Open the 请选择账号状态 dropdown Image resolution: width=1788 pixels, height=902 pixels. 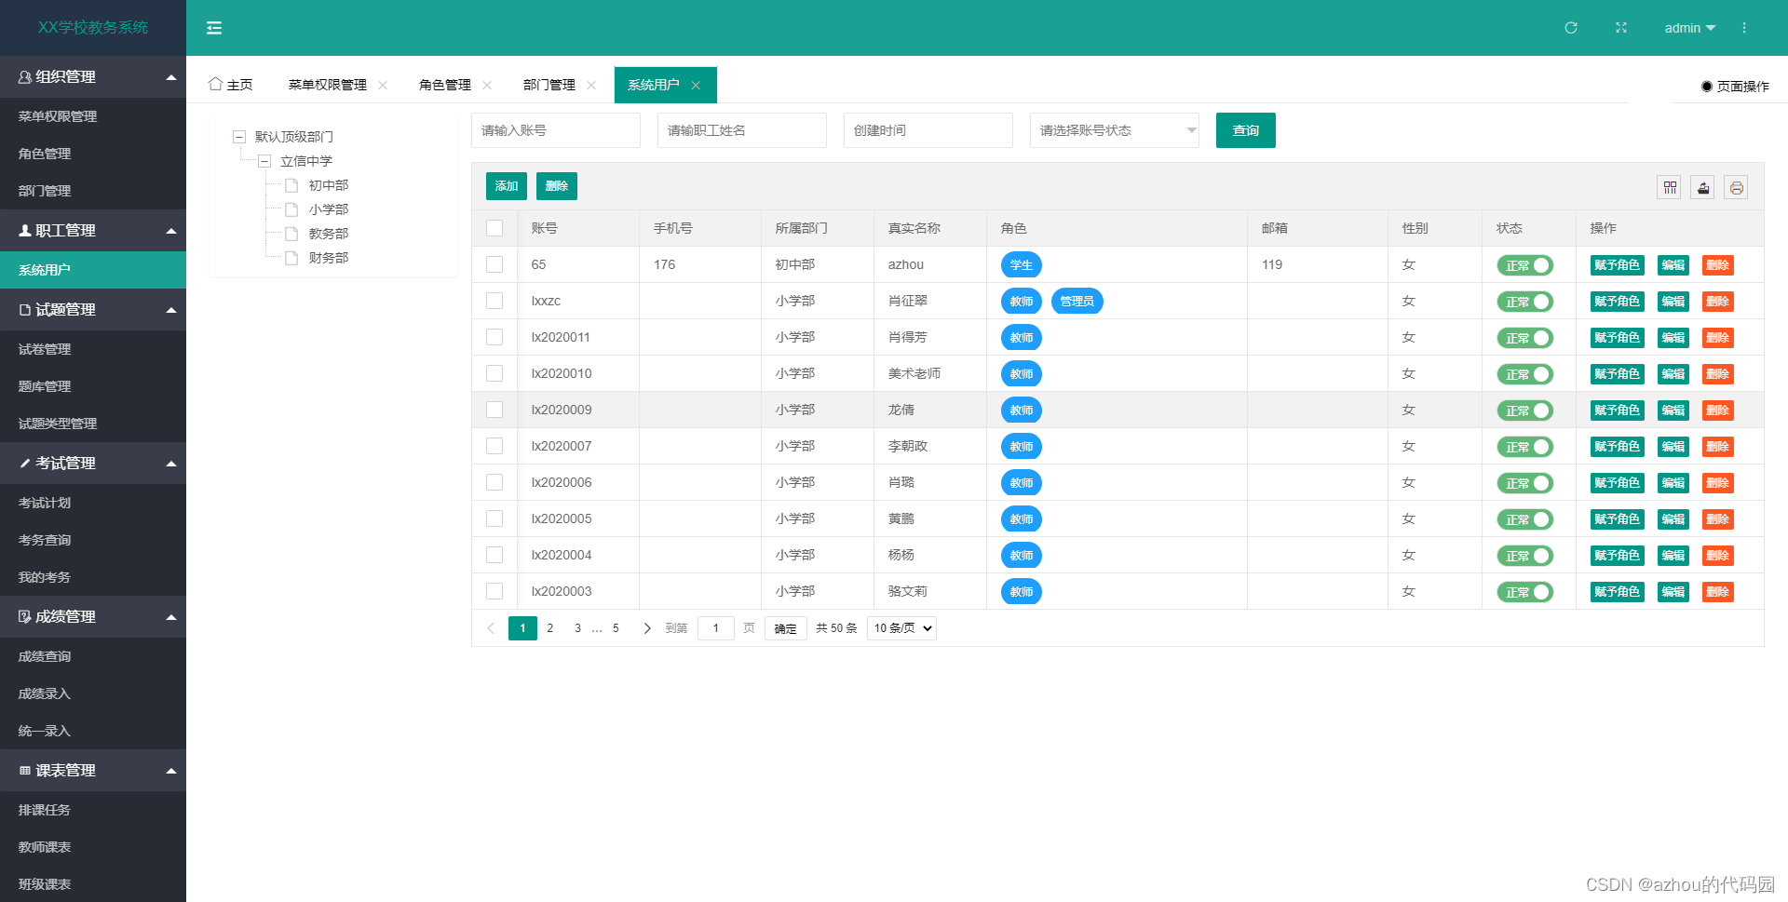coord(1115,130)
